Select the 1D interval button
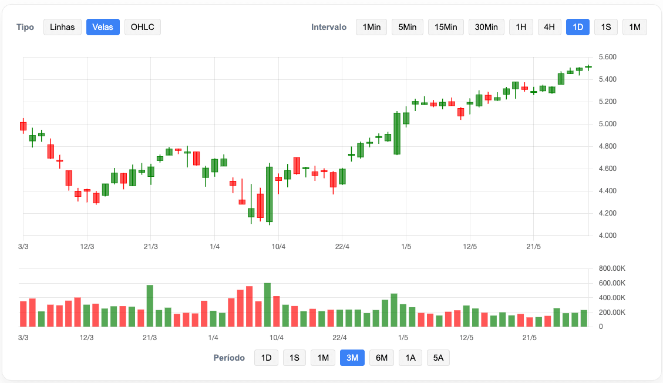This screenshot has height=383, width=663. pyautogui.click(x=578, y=27)
